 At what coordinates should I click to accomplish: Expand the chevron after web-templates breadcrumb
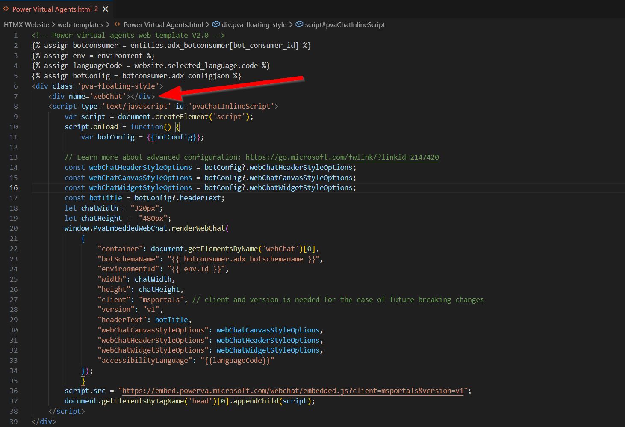pos(107,24)
